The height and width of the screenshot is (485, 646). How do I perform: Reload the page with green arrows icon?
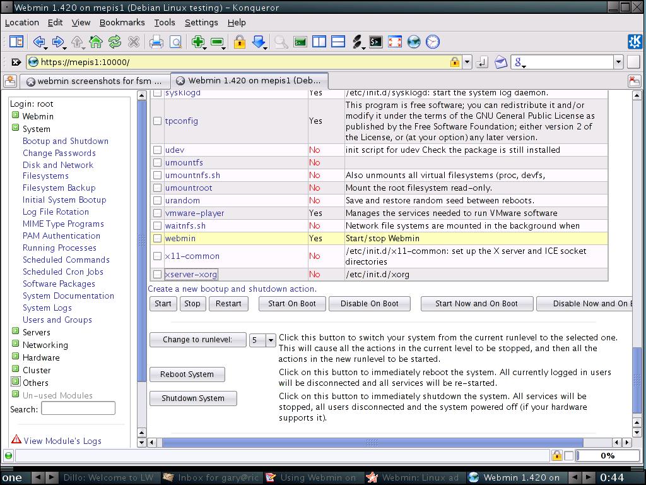tap(115, 42)
